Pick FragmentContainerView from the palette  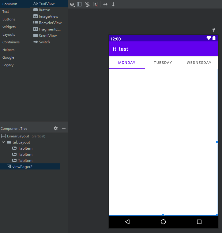(x=49, y=29)
